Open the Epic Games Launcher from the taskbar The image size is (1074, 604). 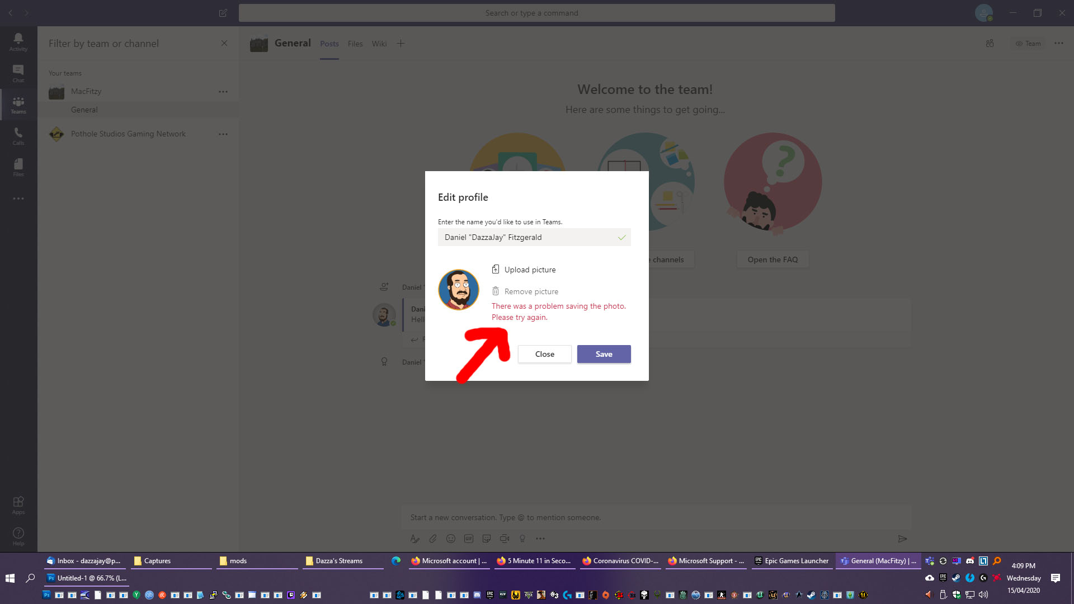[792, 560]
